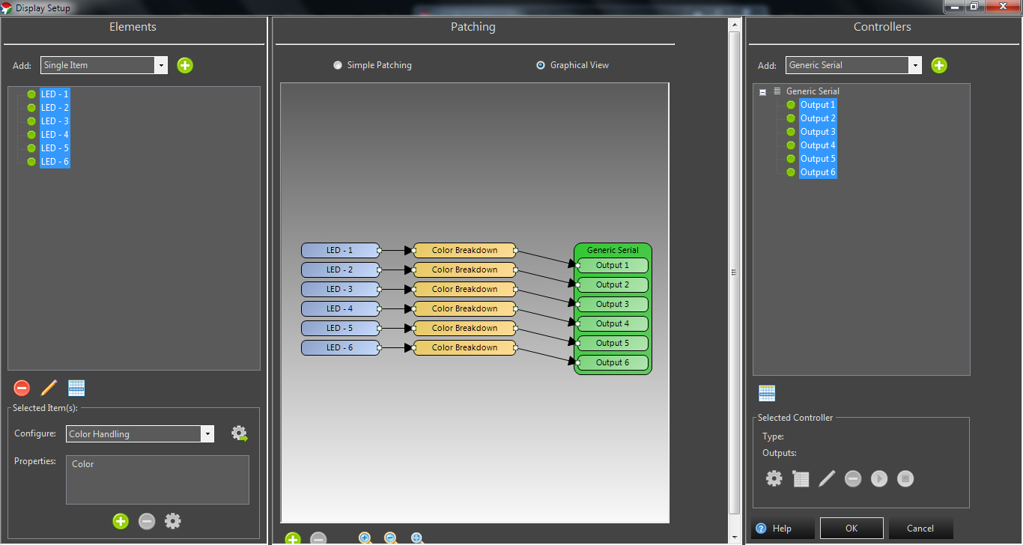Open the Single Item add dropdown
This screenshot has height=545, width=1023.
click(x=161, y=65)
